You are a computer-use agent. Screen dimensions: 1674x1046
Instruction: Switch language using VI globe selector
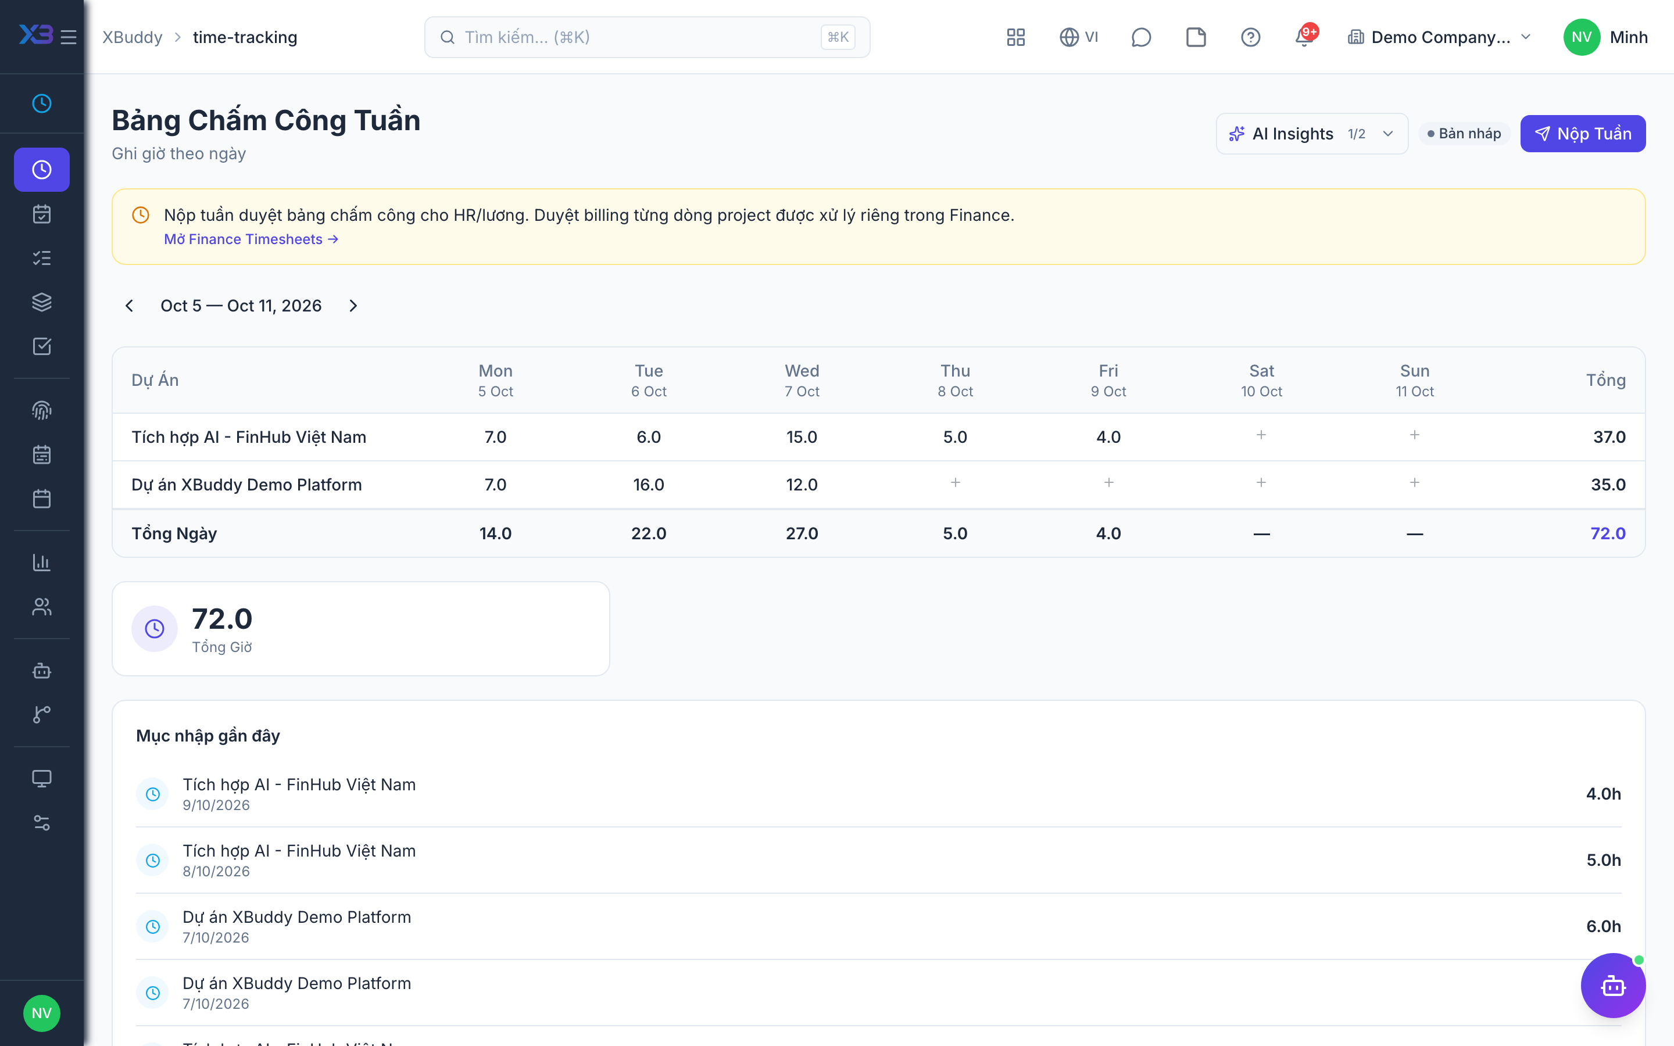pyautogui.click(x=1078, y=37)
